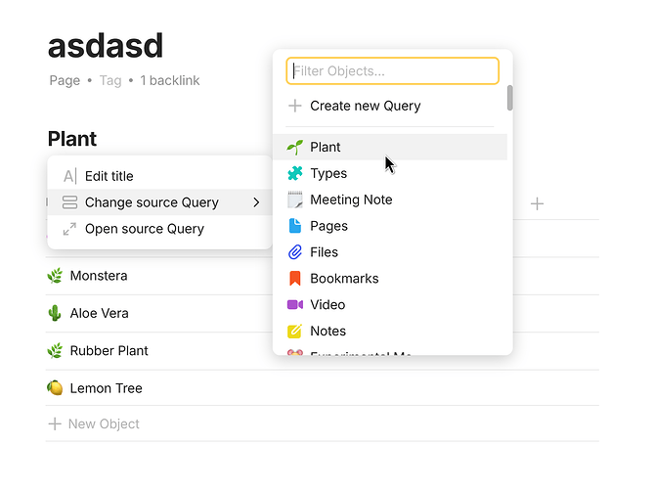Select Open source Query menu entry
Screen dimensions: 654x489
pos(159,229)
